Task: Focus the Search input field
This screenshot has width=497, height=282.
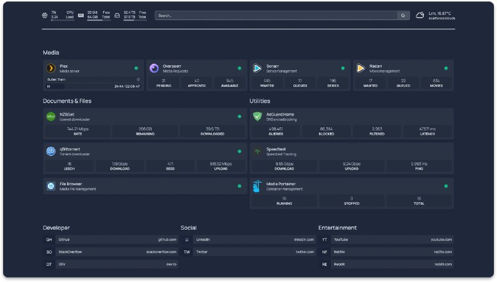Action: pyautogui.click(x=276, y=16)
